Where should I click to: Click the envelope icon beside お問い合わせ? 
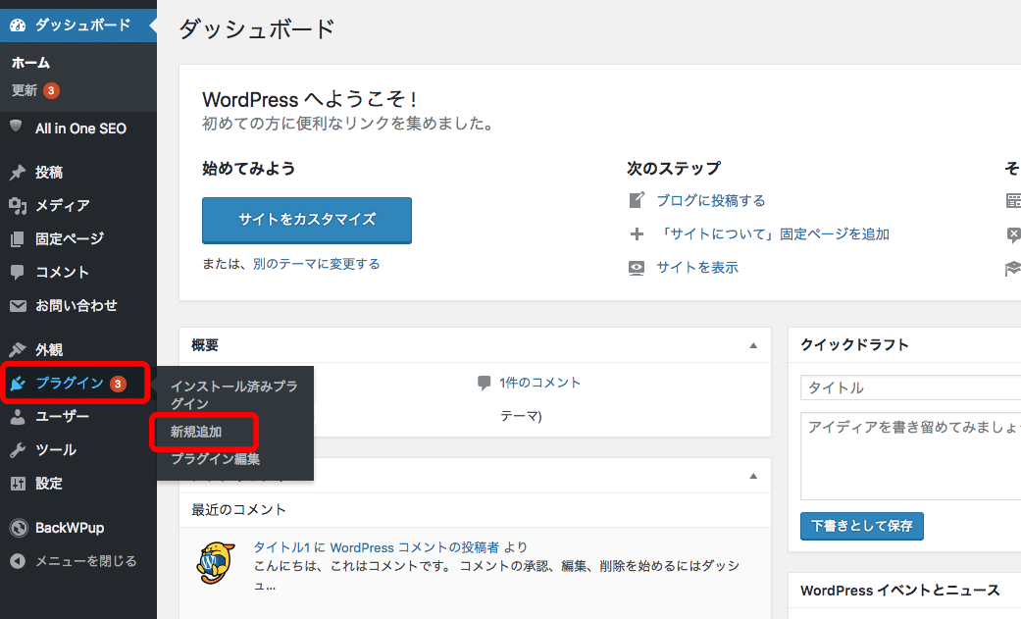(x=17, y=306)
